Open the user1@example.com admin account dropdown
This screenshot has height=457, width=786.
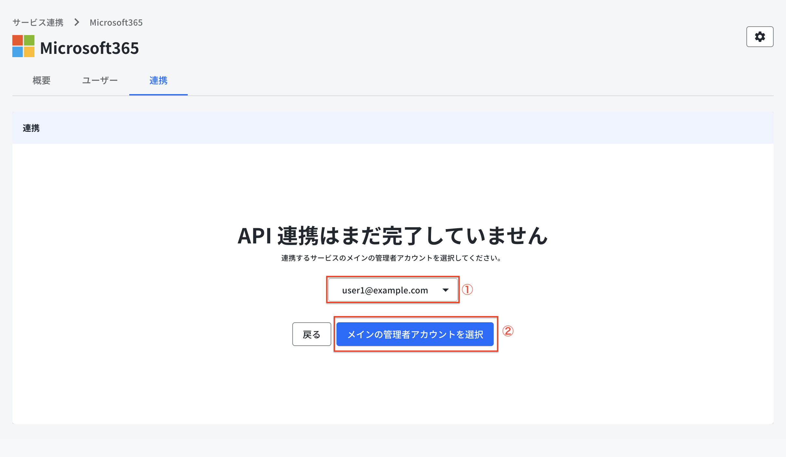click(393, 290)
